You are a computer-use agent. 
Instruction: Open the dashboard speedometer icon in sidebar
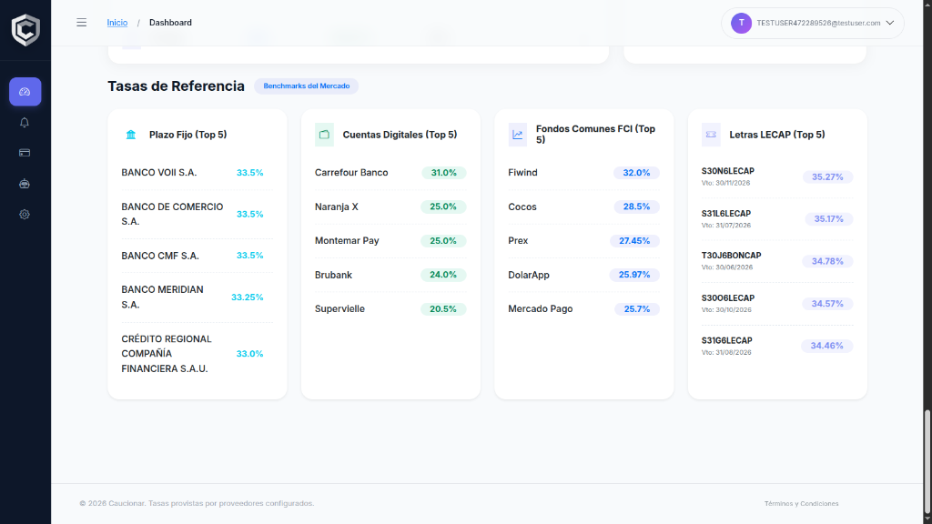25,92
